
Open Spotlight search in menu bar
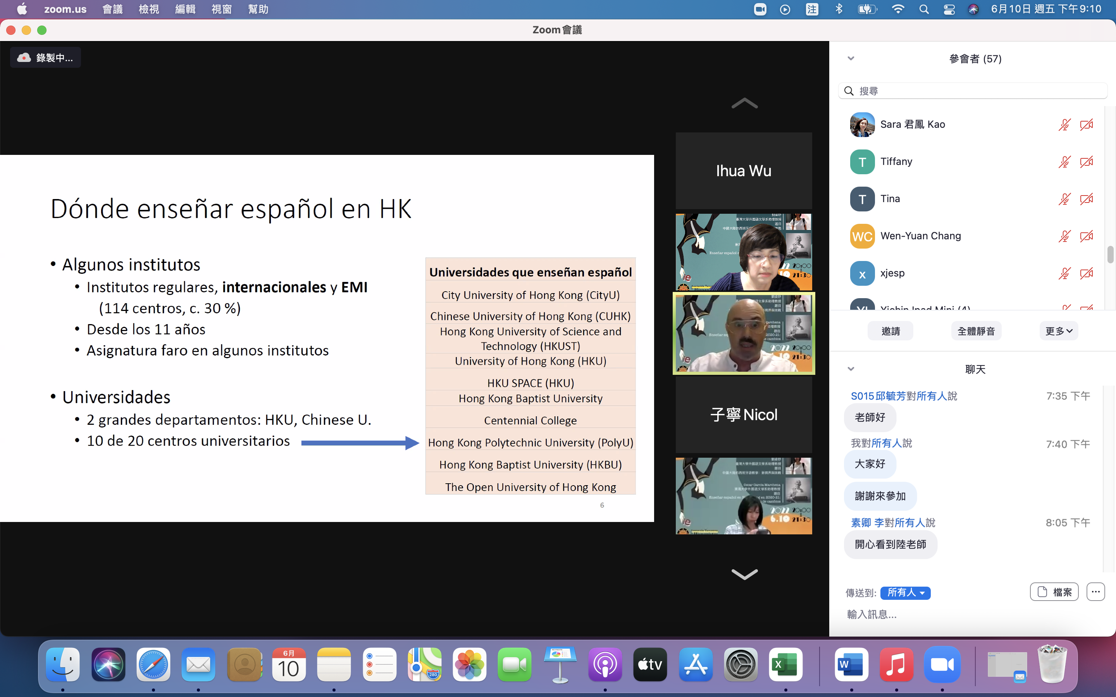(924, 9)
